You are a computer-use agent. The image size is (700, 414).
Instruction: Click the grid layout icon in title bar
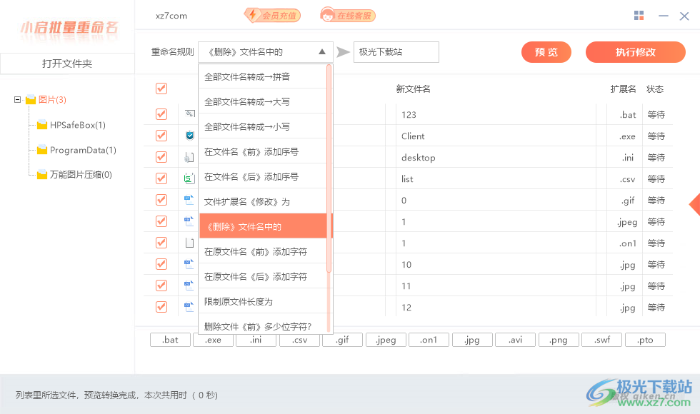639,15
